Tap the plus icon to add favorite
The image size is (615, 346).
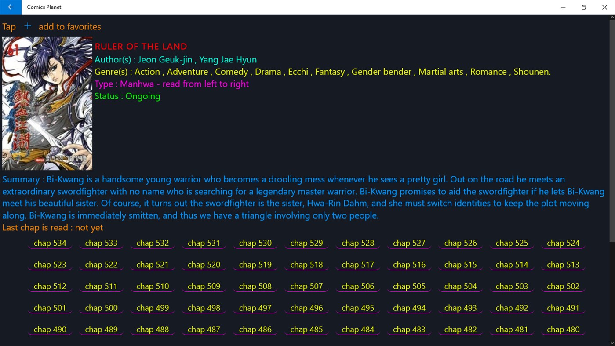click(27, 26)
